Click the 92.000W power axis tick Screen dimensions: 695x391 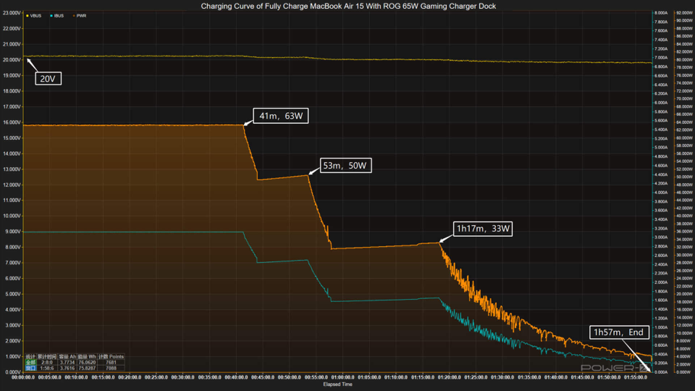tap(684, 13)
